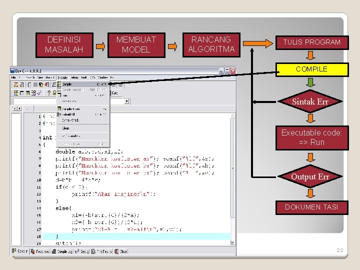Switch to the Resources tab at the bottom
The width and height of the screenshot is (360, 270).
[x=40, y=251]
